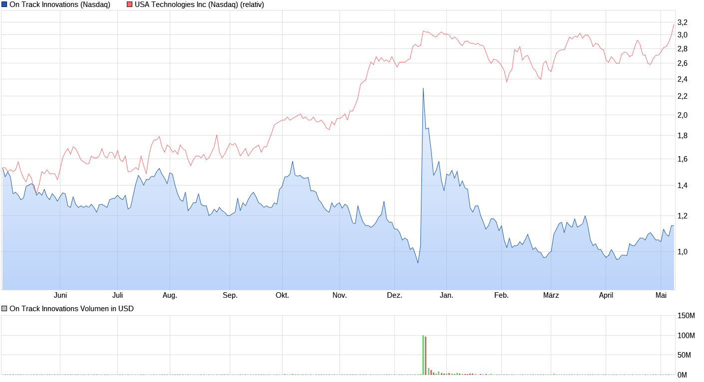Open the On Track Innovations Volumen in USD label

click(72, 308)
